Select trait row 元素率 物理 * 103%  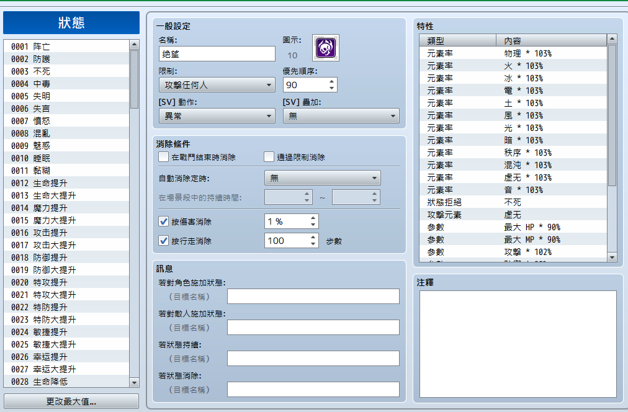513,53
